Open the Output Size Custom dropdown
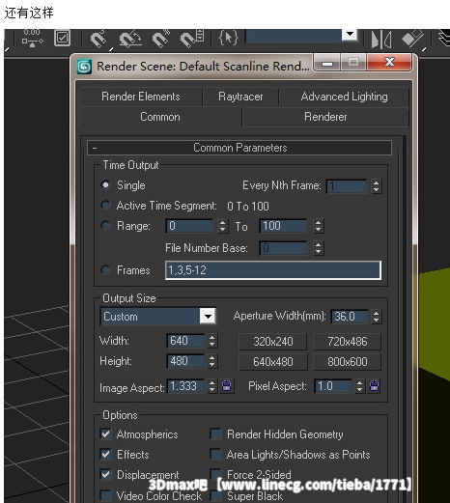Image resolution: width=450 pixels, height=503 pixels. coord(208,317)
